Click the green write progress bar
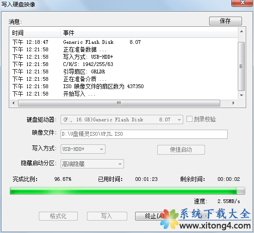254x233 pixels. (127, 191)
